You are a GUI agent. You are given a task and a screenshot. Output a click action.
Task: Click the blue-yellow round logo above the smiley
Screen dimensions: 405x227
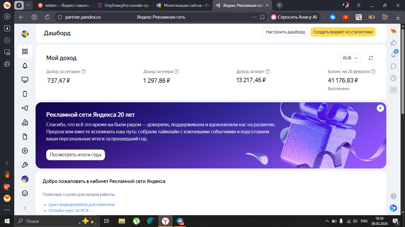tap(25, 179)
